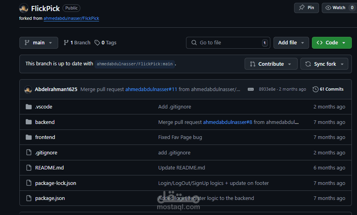
Task: View the 61 Commits history
Action: [328, 89]
